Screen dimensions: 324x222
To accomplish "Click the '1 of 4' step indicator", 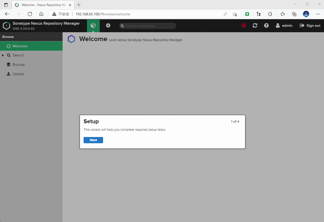I will [x=235, y=121].
